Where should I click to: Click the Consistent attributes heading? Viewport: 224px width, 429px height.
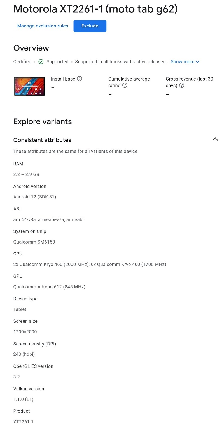[42, 140]
